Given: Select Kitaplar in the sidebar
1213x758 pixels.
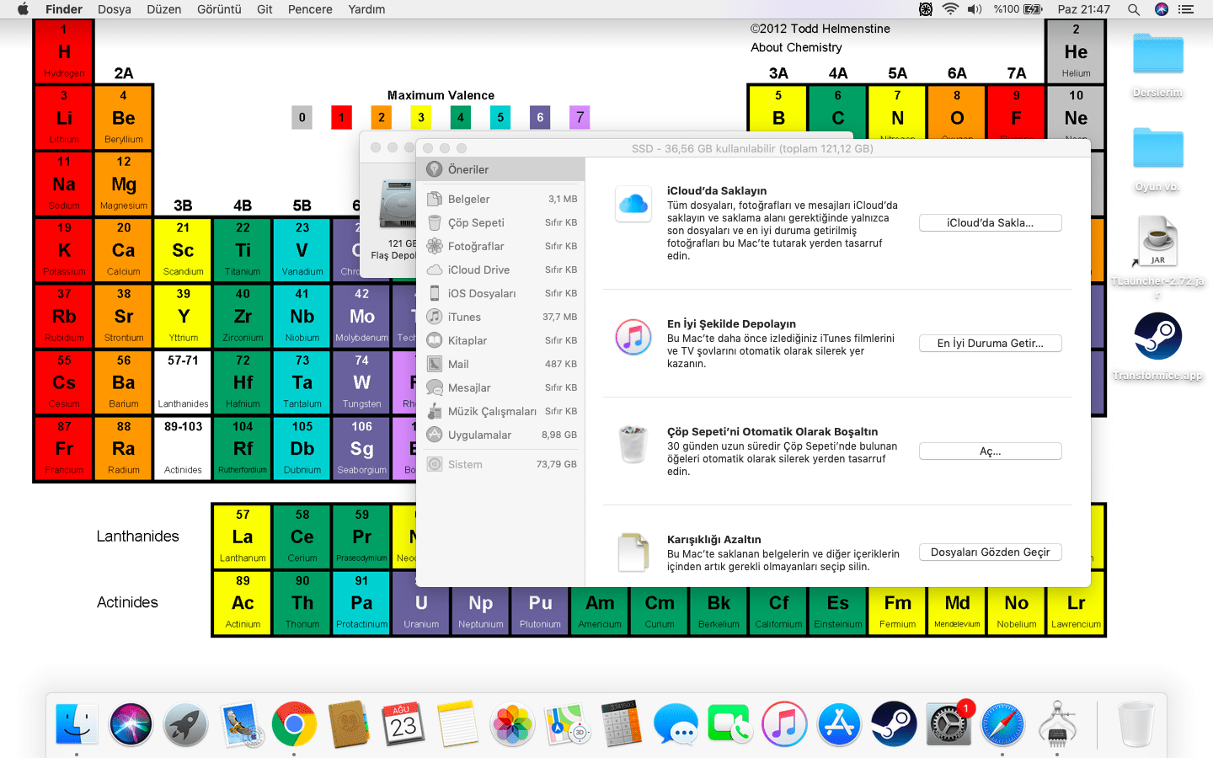Looking at the screenshot, I should (500, 341).
